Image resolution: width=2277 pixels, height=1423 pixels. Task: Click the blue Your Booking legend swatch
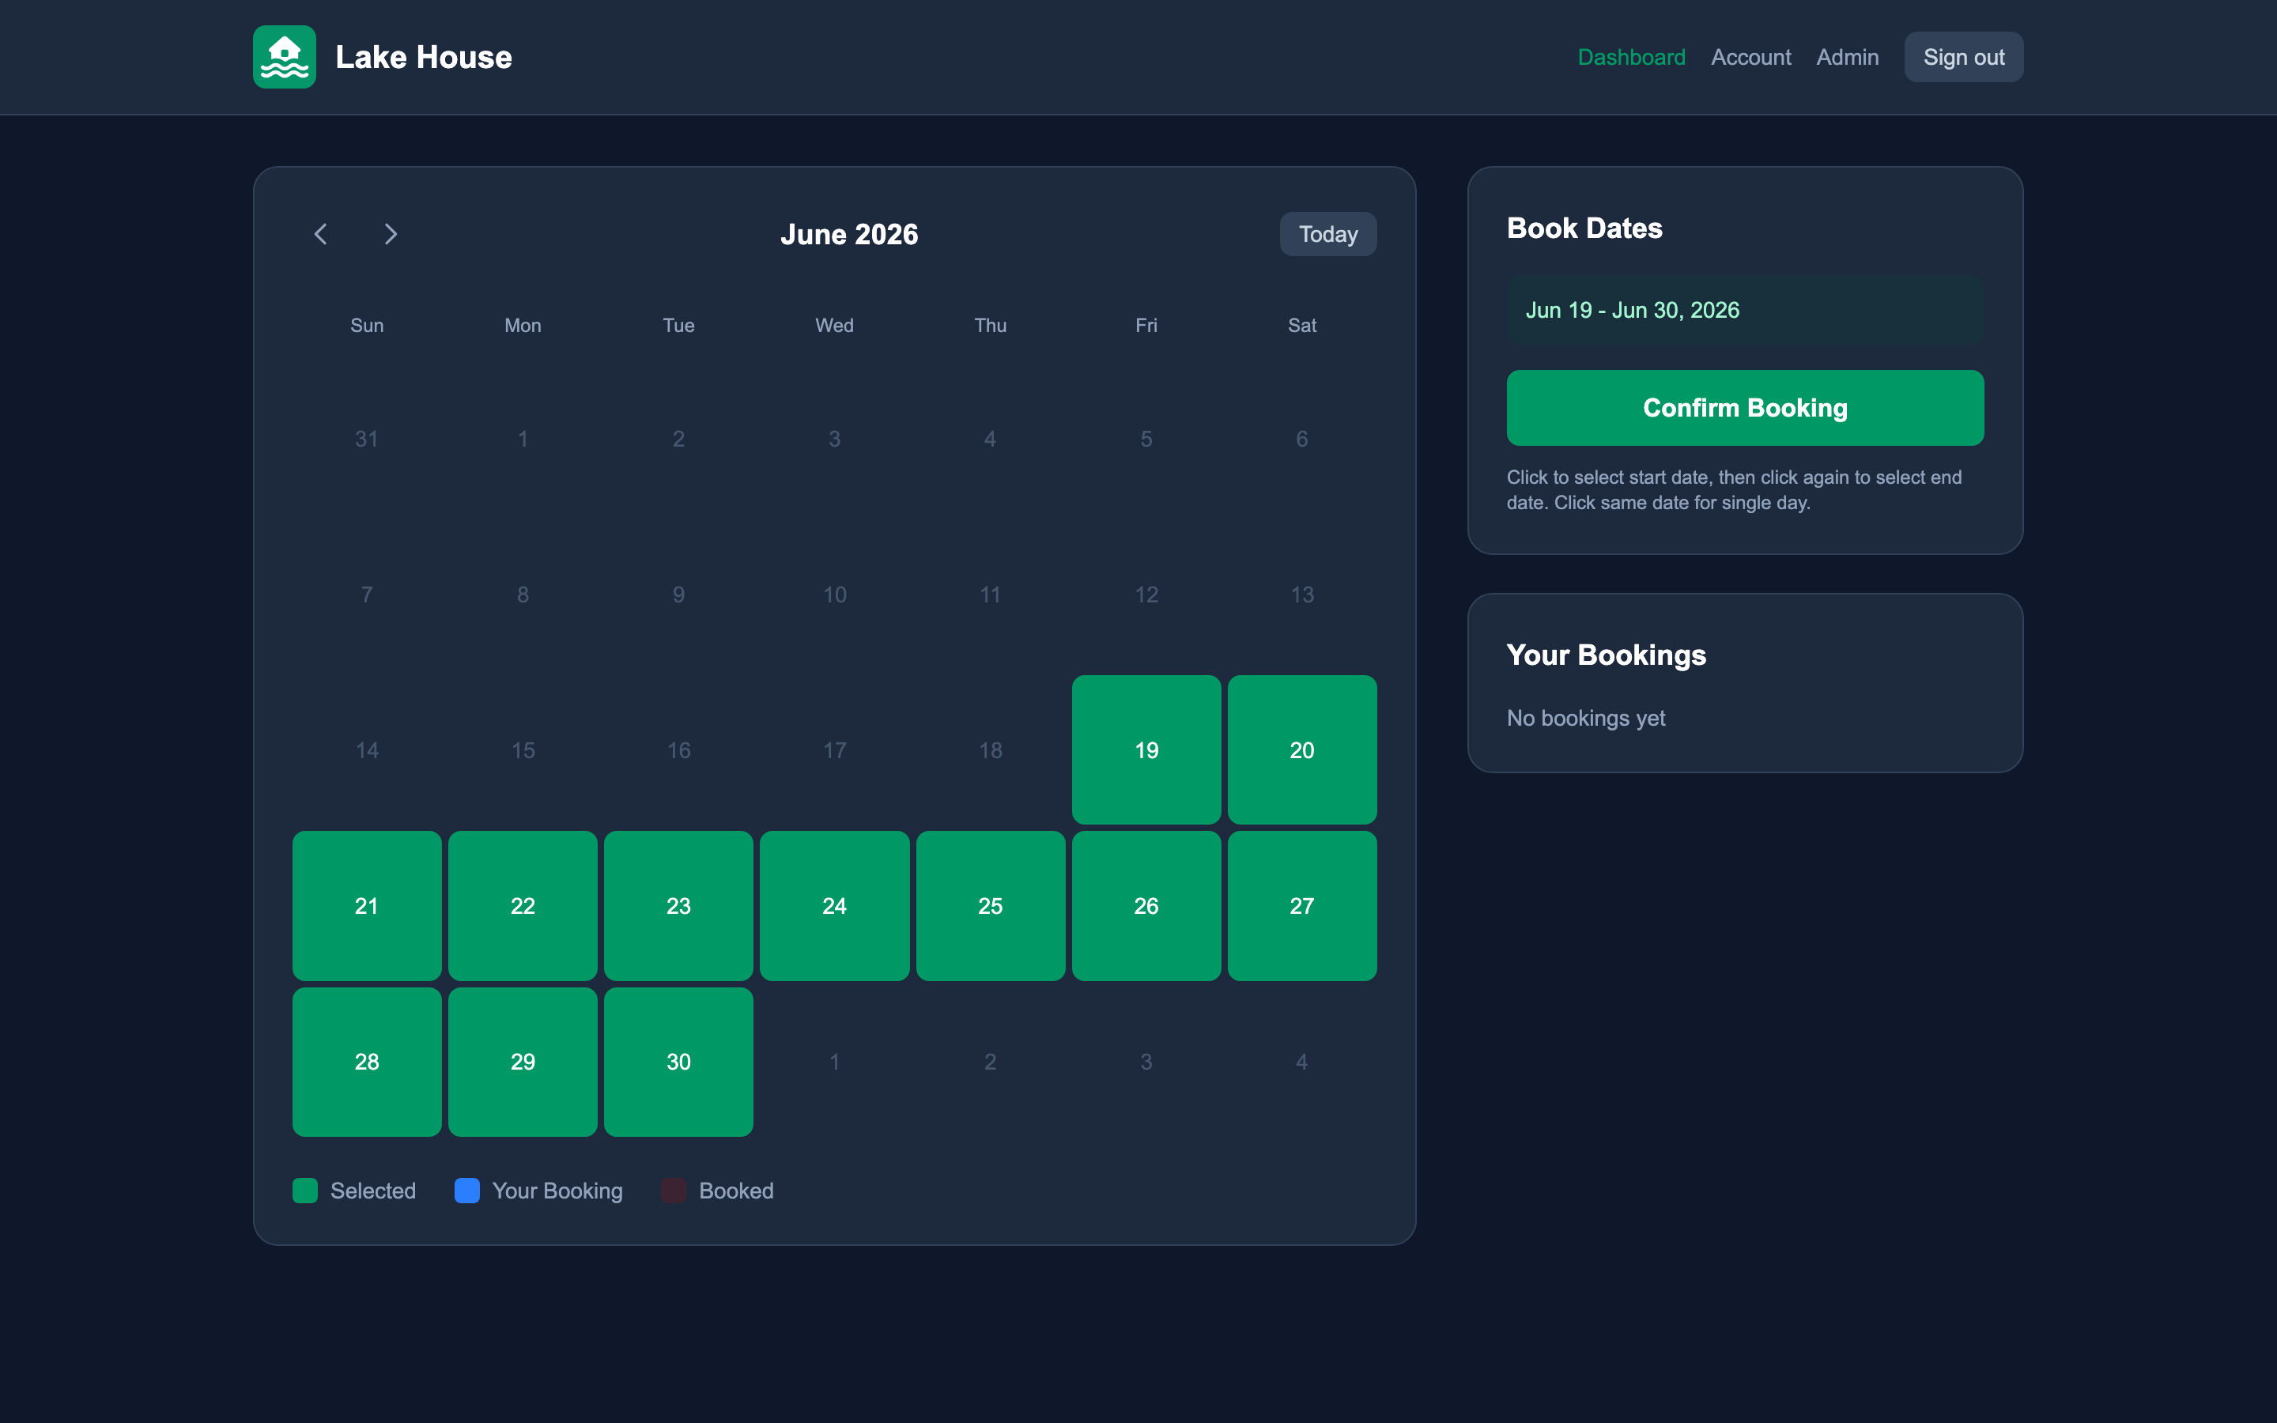(466, 1191)
